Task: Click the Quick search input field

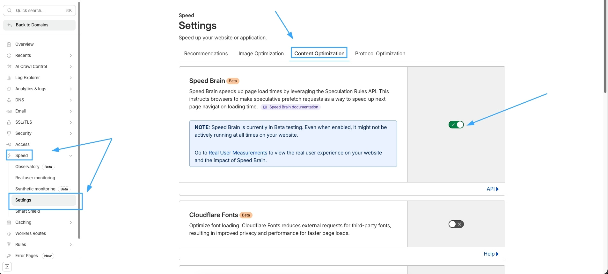Action: [x=40, y=10]
